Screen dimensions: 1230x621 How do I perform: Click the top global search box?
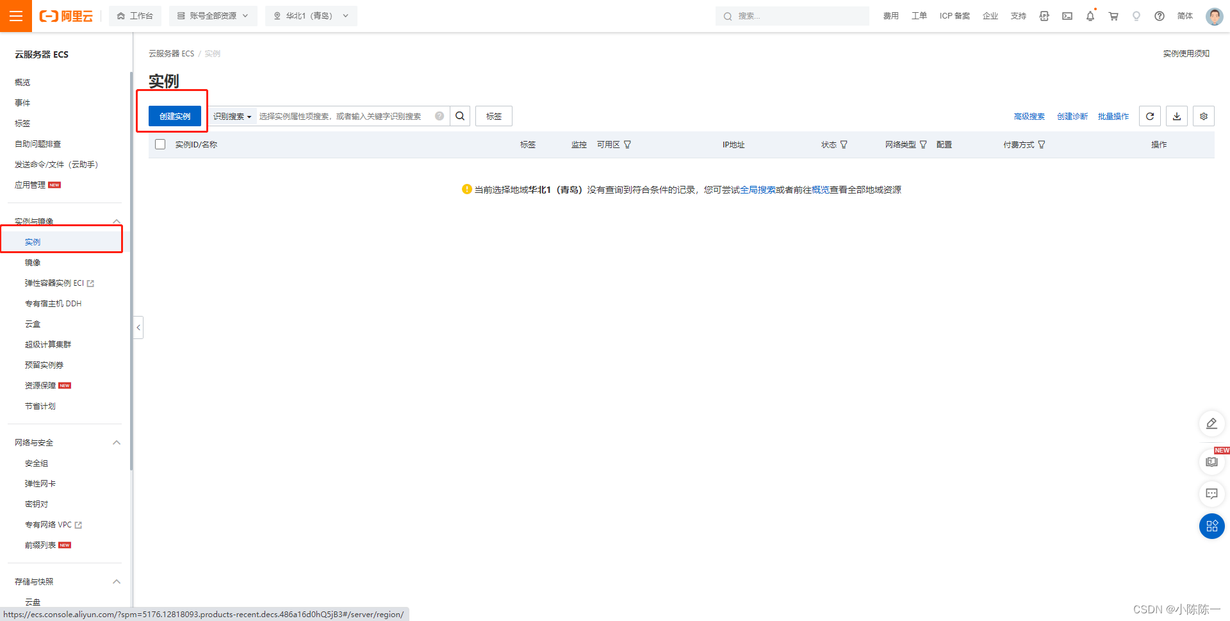tap(792, 16)
